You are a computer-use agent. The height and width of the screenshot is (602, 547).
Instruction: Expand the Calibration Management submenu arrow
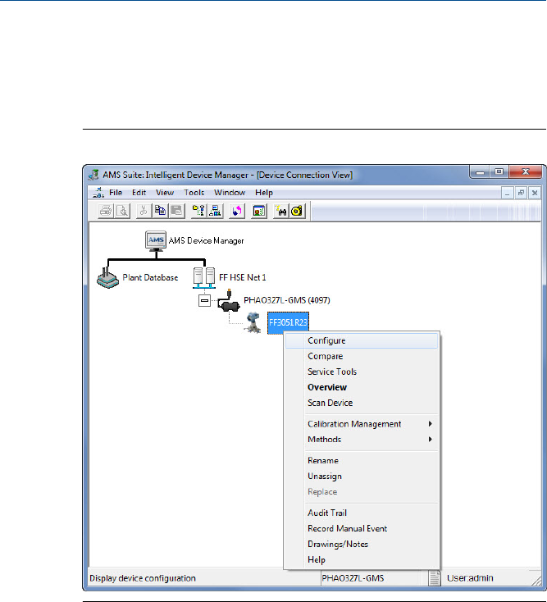(431, 424)
